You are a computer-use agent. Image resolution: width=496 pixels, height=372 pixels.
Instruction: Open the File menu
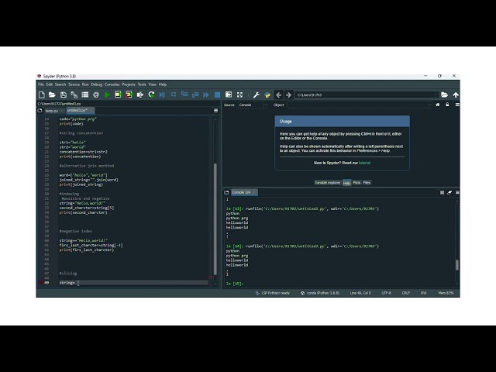click(x=41, y=84)
